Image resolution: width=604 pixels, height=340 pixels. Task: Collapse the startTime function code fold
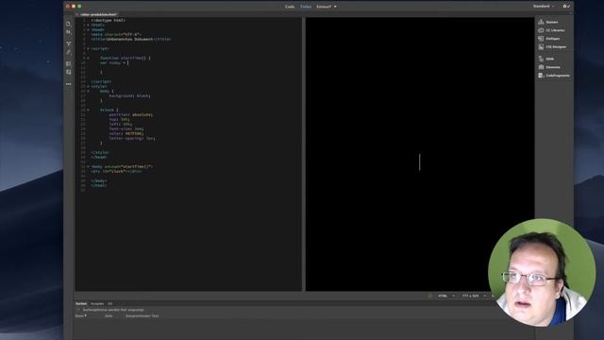pyautogui.click(x=88, y=59)
